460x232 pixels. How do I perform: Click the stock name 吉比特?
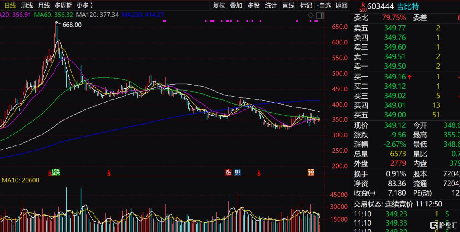tap(408, 6)
